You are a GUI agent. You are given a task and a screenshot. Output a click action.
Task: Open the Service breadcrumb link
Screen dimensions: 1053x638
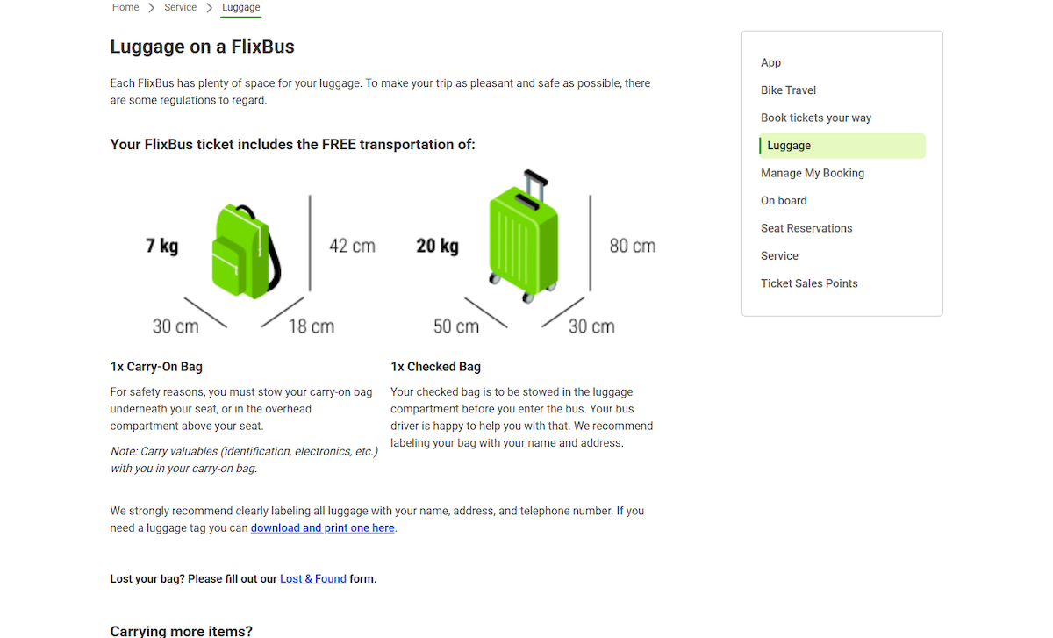pos(180,7)
